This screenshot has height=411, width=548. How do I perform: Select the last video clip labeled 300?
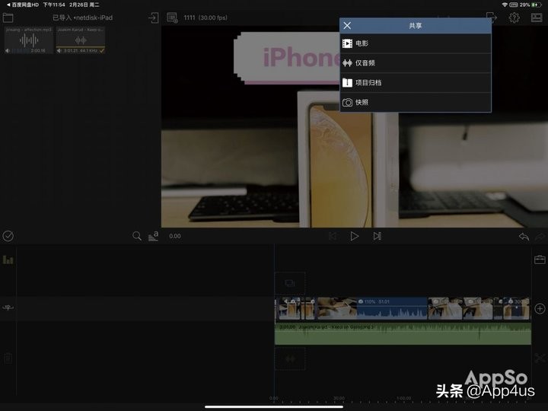516,308
